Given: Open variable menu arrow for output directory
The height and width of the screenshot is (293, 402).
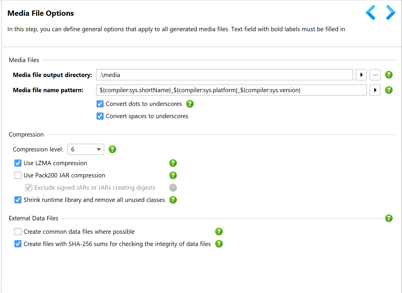Looking at the screenshot, I should 361,75.
